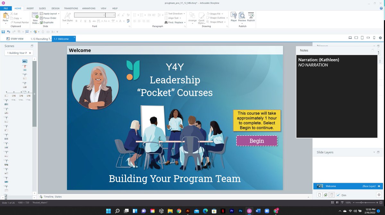Switch to desktop view icon
The height and width of the screenshot is (215, 385).
pos(350,38)
